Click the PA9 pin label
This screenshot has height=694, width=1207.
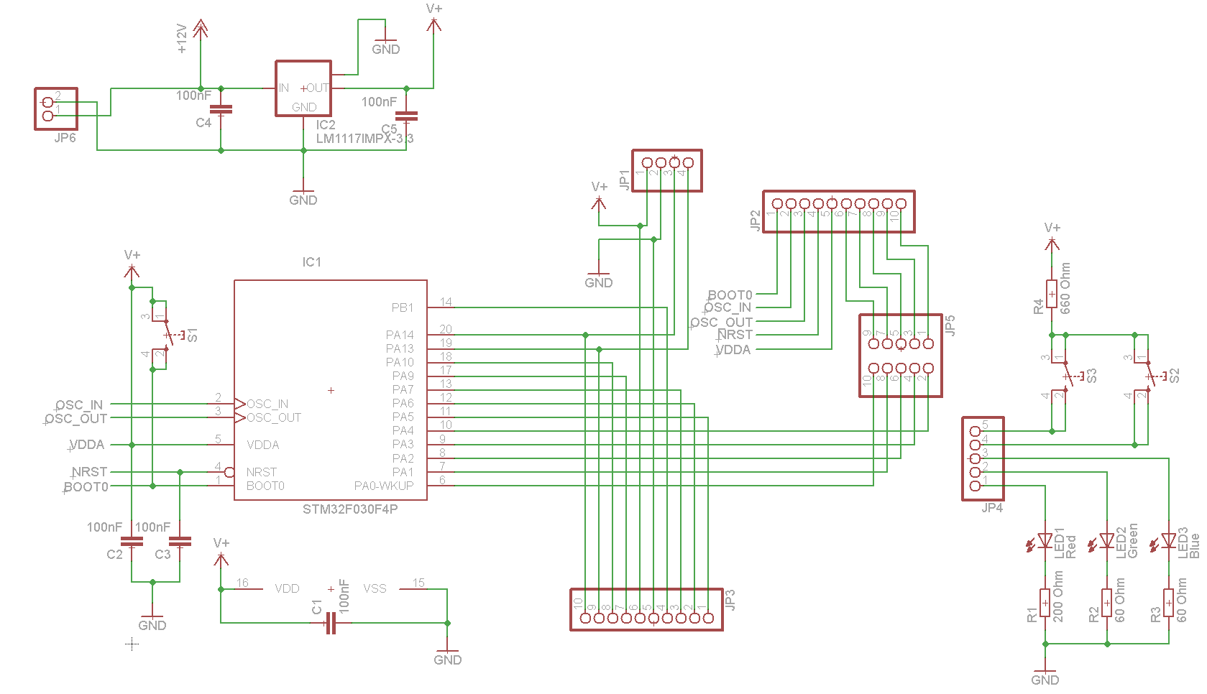[x=403, y=376]
